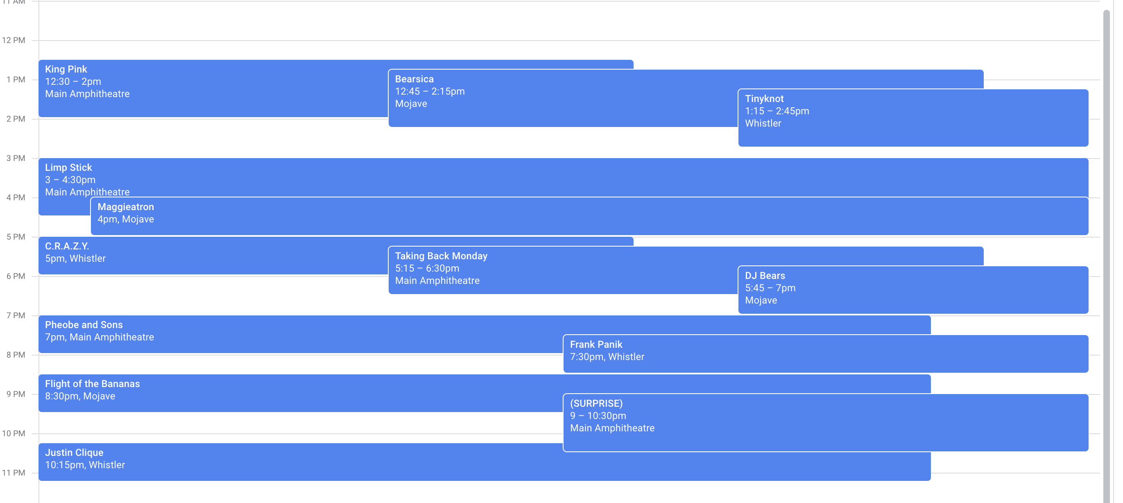Click the (SURPRISE) 9 – 10:30pm event
The image size is (1123, 503).
825,422
